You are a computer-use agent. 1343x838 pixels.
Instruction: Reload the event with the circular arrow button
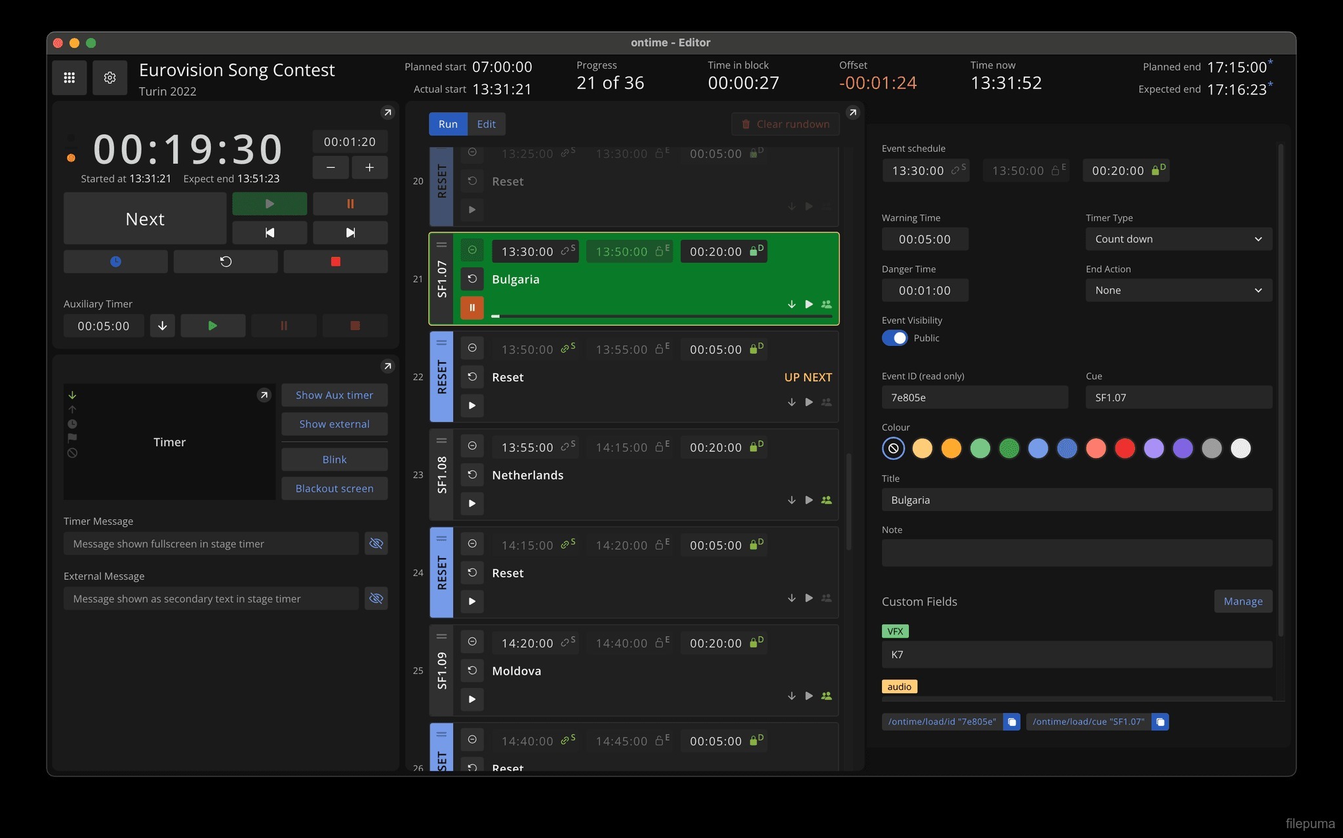tap(226, 261)
